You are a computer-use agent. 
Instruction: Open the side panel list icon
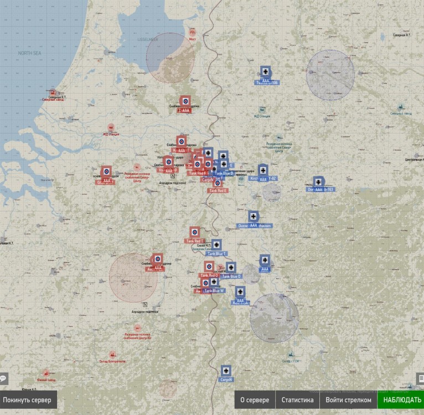(420, 378)
